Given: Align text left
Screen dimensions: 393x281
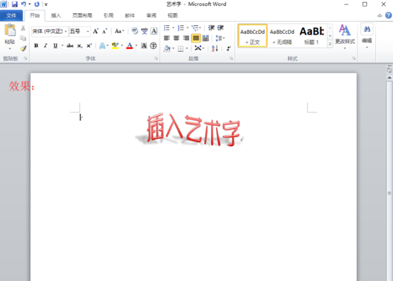Looking at the screenshot, I should click(x=167, y=38).
